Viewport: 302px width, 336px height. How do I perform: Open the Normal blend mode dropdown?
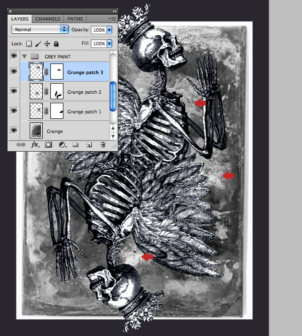[x=40, y=29]
